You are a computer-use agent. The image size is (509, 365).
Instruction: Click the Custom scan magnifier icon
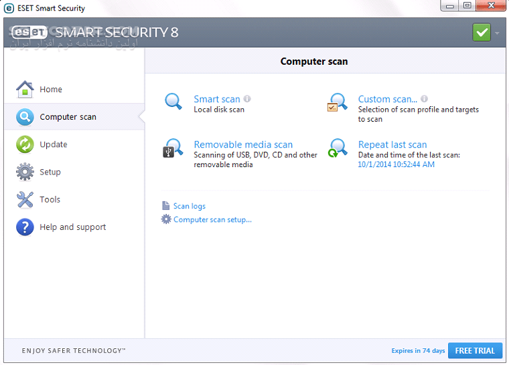click(338, 102)
